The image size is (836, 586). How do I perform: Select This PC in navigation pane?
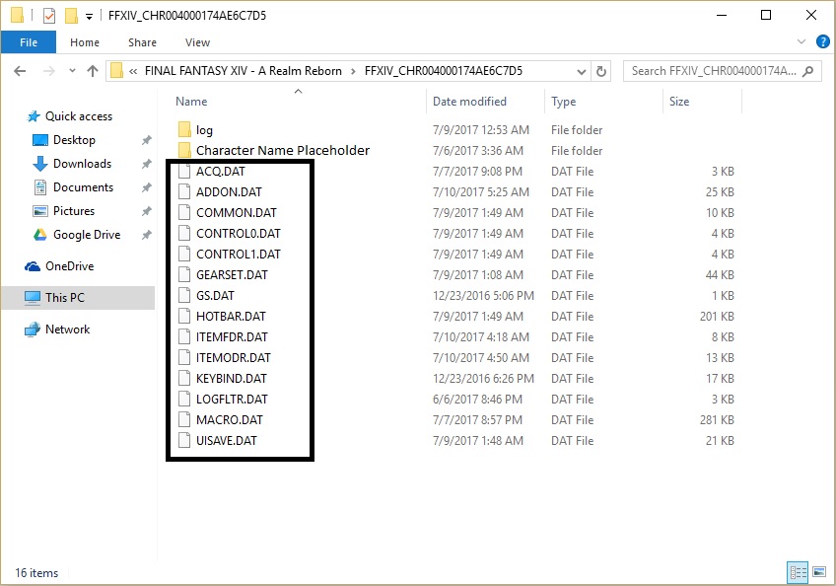78,298
